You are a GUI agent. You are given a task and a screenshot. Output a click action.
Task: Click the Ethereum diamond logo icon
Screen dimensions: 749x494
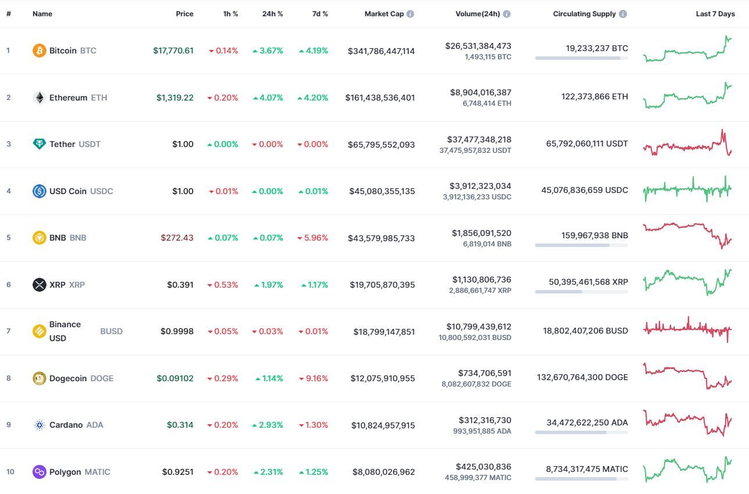point(39,98)
